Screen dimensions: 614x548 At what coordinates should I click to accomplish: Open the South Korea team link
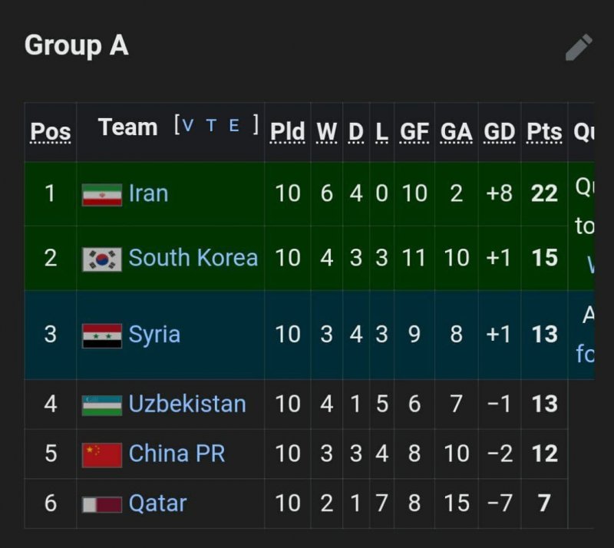tap(193, 258)
